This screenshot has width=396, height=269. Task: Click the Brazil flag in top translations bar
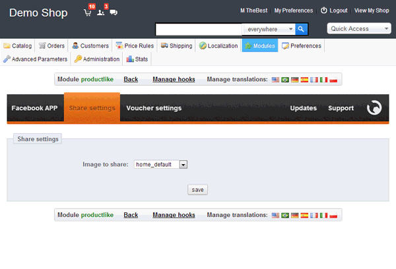tap(285, 79)
